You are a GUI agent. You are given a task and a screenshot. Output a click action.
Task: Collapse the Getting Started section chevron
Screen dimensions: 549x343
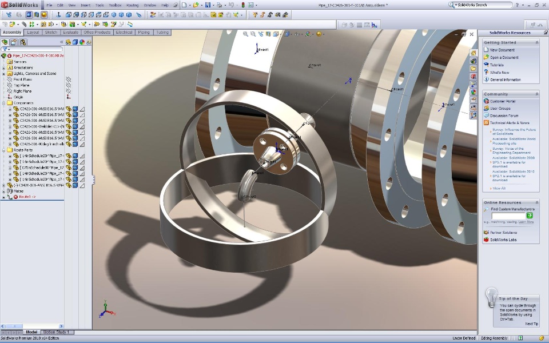click(537, 42)
